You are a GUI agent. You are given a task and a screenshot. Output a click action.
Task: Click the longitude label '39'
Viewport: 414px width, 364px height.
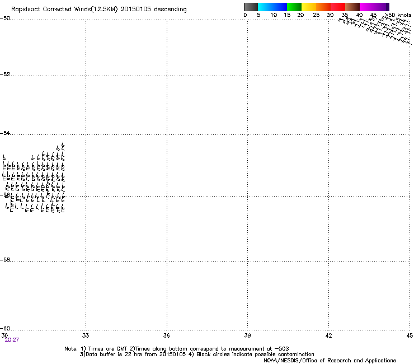click(x=247, y=335)
